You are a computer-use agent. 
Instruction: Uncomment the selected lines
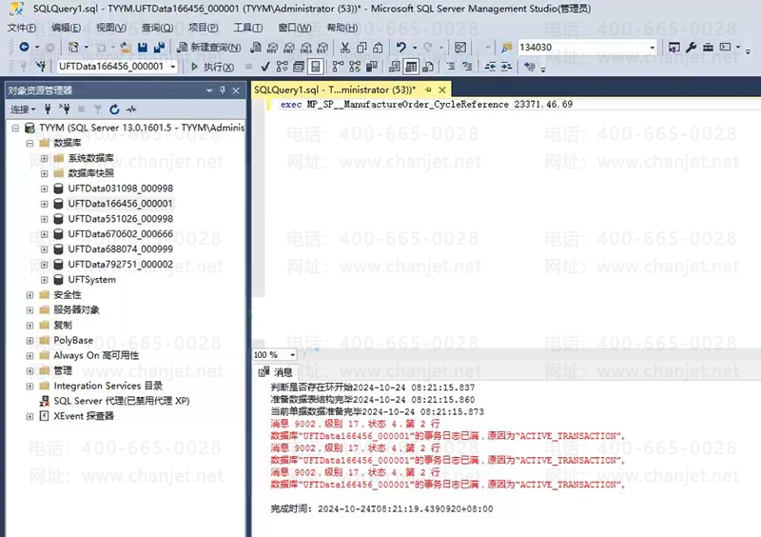coord(467,66)
